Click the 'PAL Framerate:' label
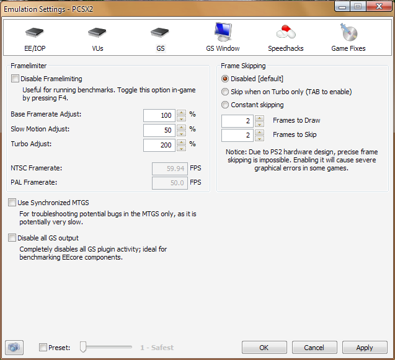Image resolution: width=395 pixels, height=360 pixels. (x=33, y=182)
